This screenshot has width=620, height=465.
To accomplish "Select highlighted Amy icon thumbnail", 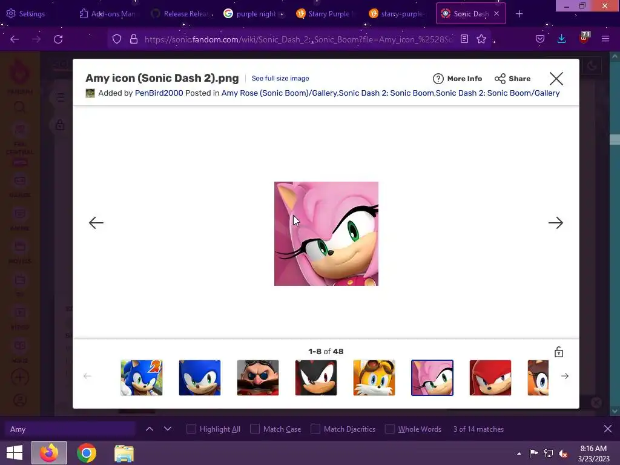I will [x=432, y=378].
